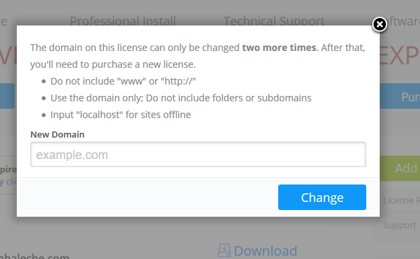The image size is (420, 259).
Task: Click the red EXP text at right
Action: pyautogui.click(x=400, y=56)
